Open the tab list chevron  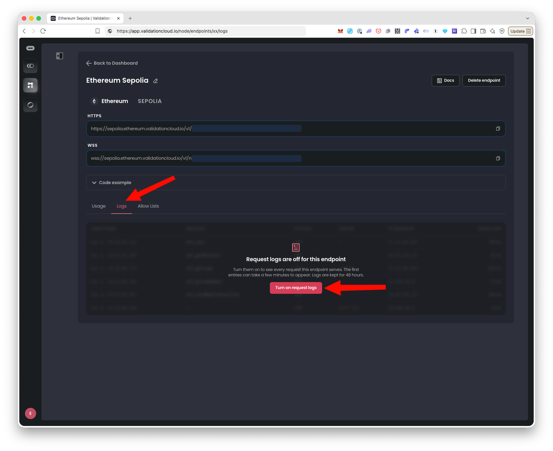click(x=528, y=18)
